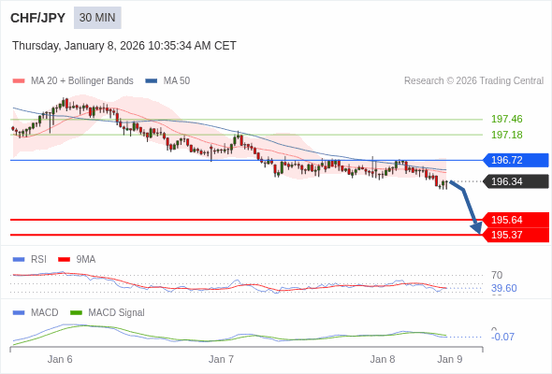Click the MACD Signal green swatch
552x374 pixels.
coord(77,313)
